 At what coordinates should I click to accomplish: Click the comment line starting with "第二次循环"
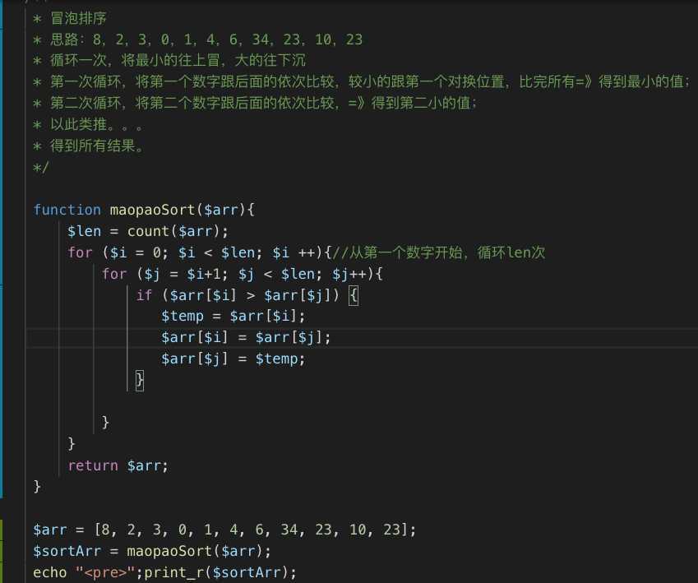pyautogui.click(x=255, y=103)
